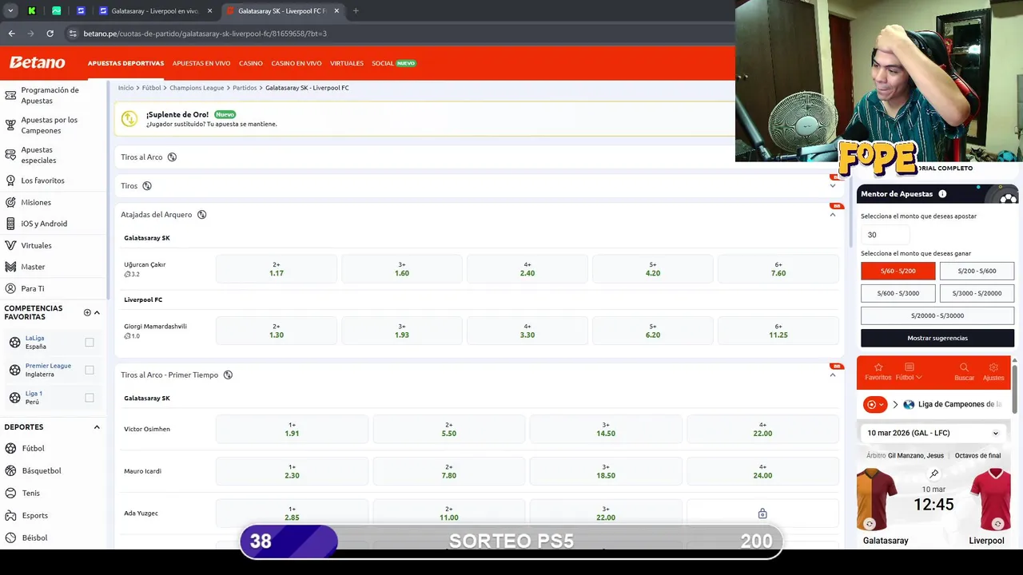1023x575 pixels.
Task: Click Esports icon under Deportes
Action: coord(10,515)
